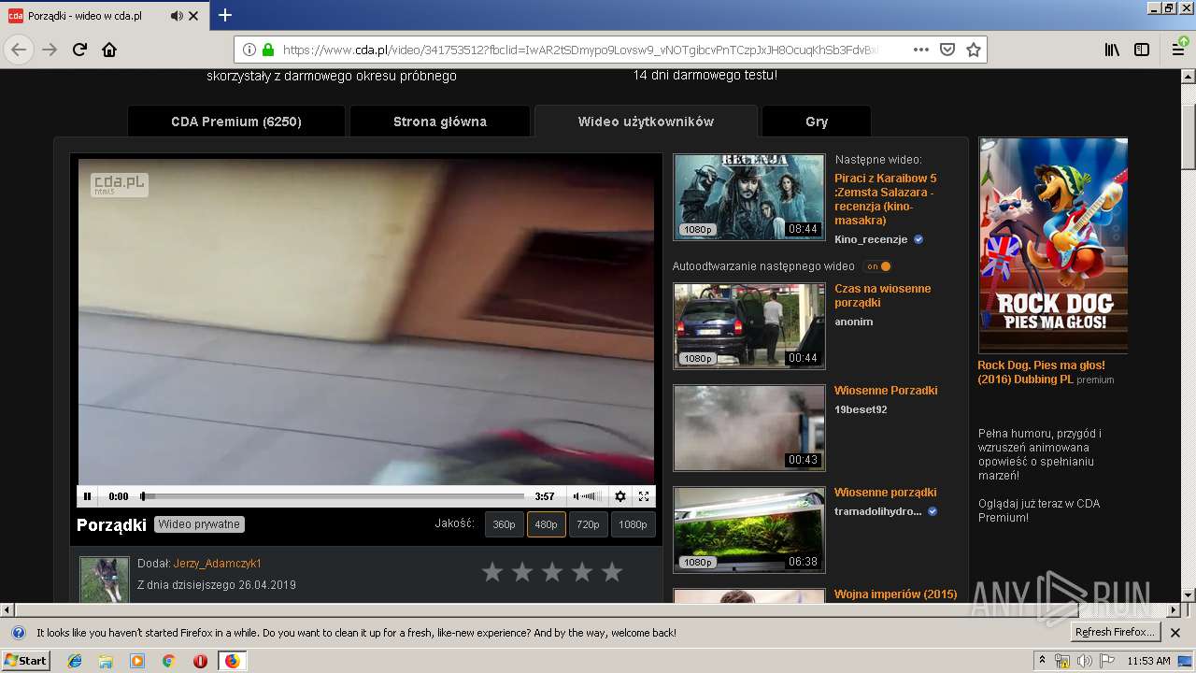Close the Porządki tab

point(193,16)
